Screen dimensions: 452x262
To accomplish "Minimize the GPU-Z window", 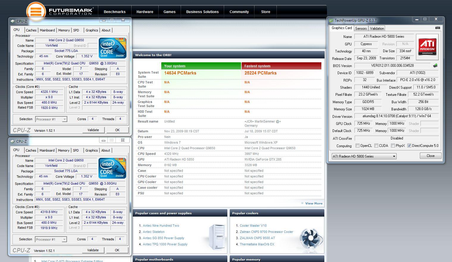I will (417, 19).
